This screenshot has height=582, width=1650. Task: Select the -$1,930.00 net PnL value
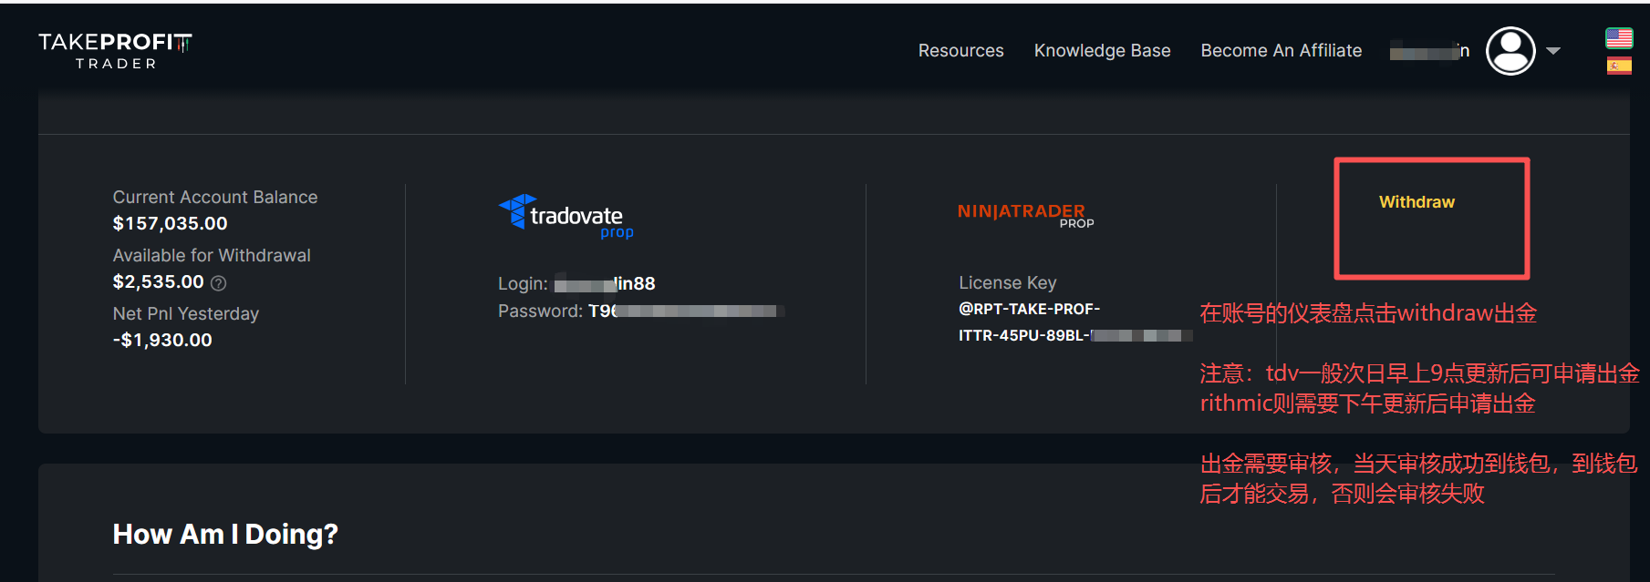point(162,340)
